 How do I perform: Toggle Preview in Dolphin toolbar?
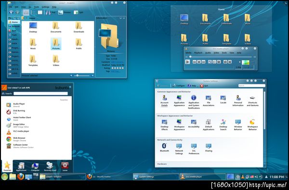(65, 13)
